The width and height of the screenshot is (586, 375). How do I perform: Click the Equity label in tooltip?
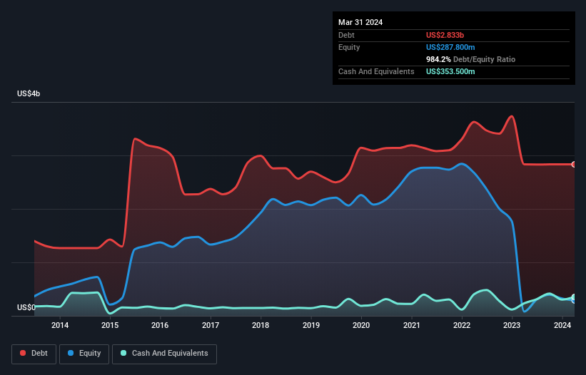349,47
